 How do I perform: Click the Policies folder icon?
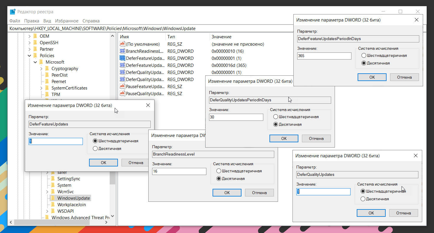point(35,56)
